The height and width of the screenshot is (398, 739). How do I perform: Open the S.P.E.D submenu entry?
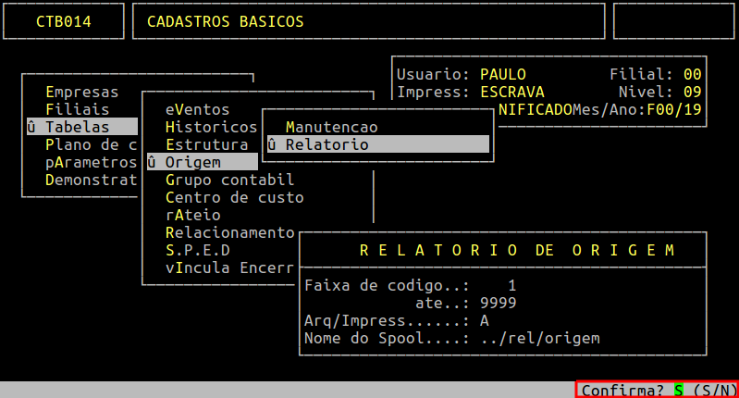(197, 250)
